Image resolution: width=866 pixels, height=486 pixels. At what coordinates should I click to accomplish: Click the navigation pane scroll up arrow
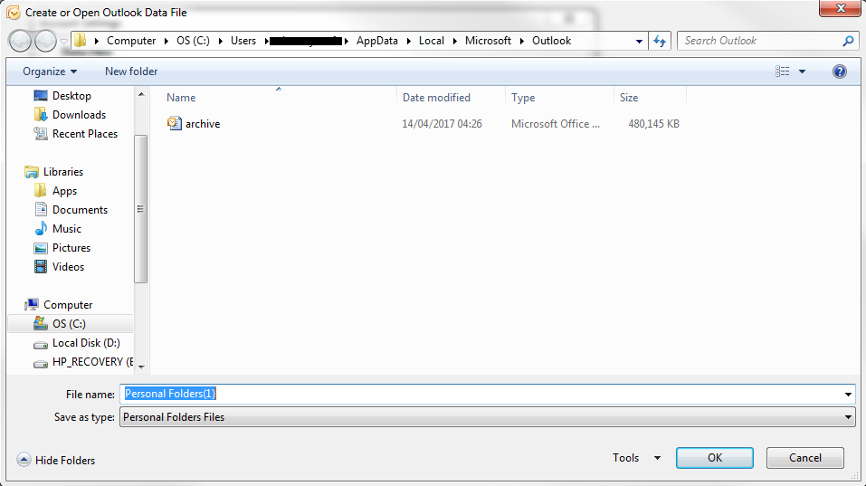tap(141, 94)
